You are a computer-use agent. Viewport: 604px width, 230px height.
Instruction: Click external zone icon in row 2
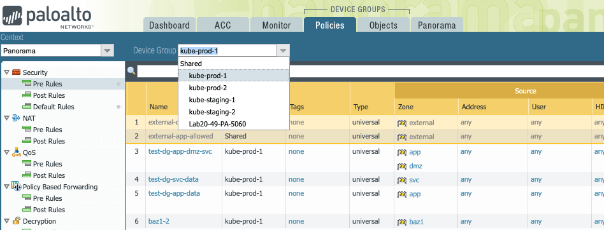[402, 137]
